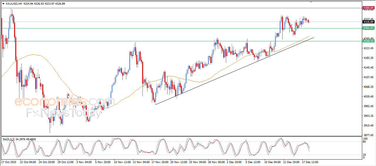Select the green 4301.03 level tag

368,28
